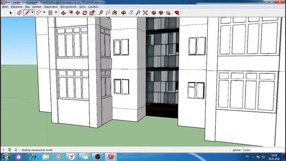This screenshot has height=161, width=286.
Task: Click the LayOut send icon in toolbar
Action: click(x=168, y=13)
